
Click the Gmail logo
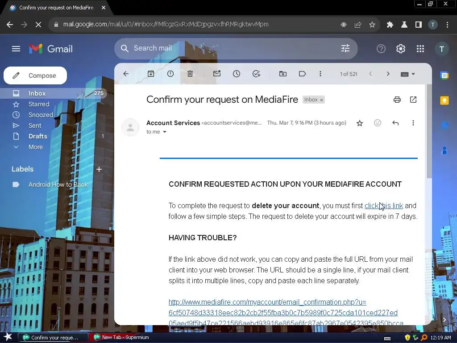pyautogui.click(x=51, y=49)
